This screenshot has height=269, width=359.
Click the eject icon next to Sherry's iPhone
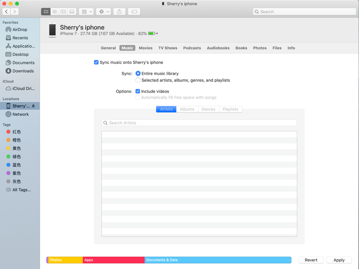(x=34, y=106)
